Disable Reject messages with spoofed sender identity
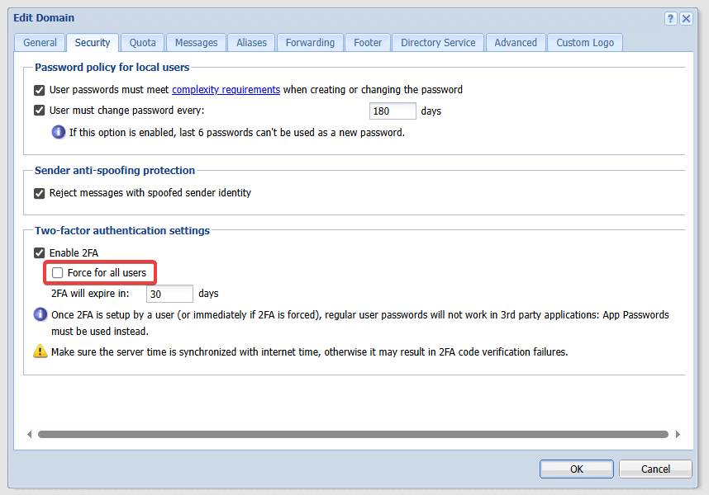Screen dimensions: 709x495 40,193
